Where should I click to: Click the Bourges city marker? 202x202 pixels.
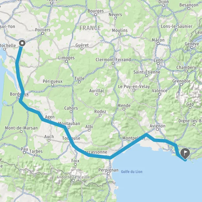tap(96, 14)
